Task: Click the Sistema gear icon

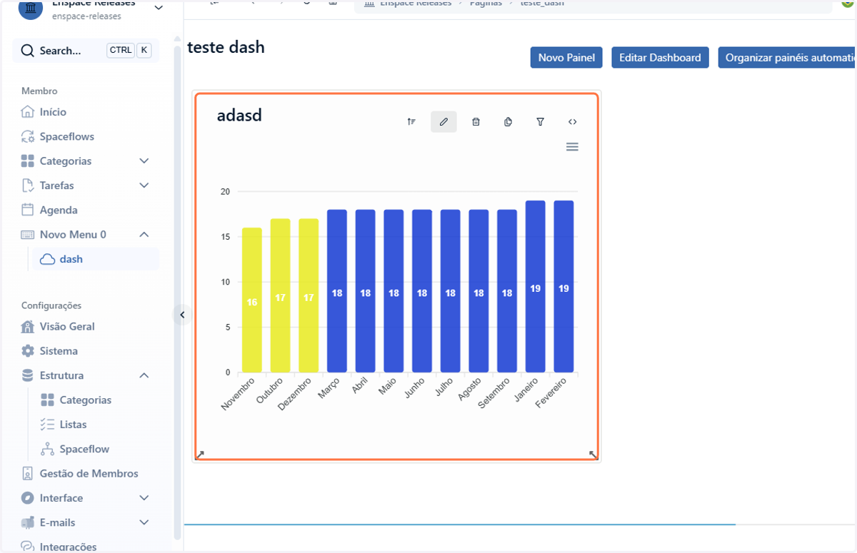Action: tap(27, 351)
